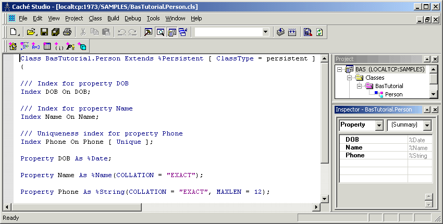443x224 pixels.
Task: Open the empty toolbar combo box dropdown
Action: (265, 32)
